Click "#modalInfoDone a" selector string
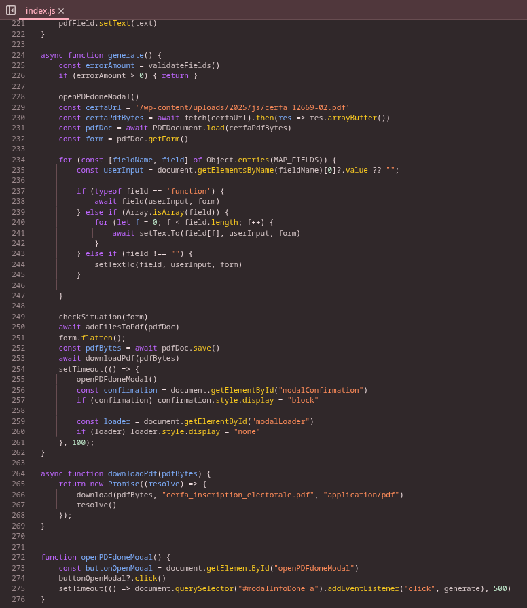Viewport: 527px width, 608px height. [x=278, y=588]
